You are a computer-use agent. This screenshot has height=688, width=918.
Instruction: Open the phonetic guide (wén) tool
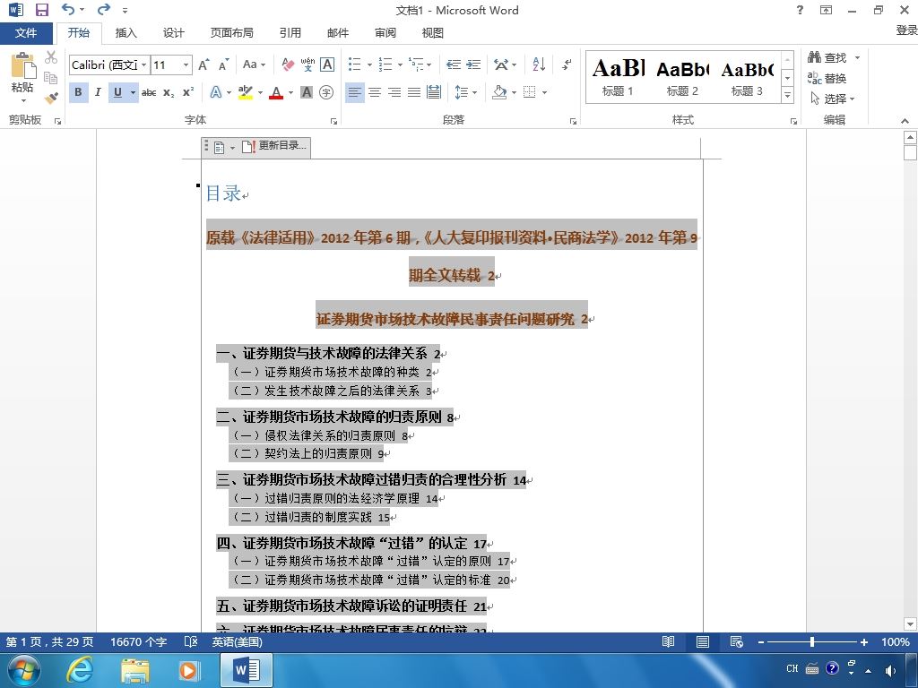[308, 64]
